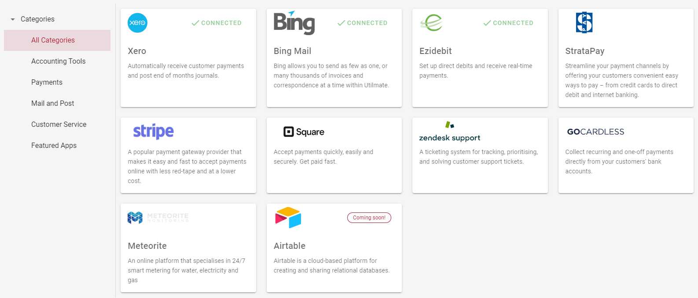Open the Accounting Tools category
The height and width of the screenshot is (298, 698).
(58, 61)
